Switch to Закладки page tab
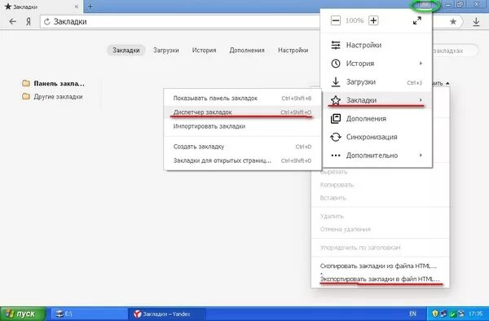Screen dimensions: 489x321 point(126,51)
